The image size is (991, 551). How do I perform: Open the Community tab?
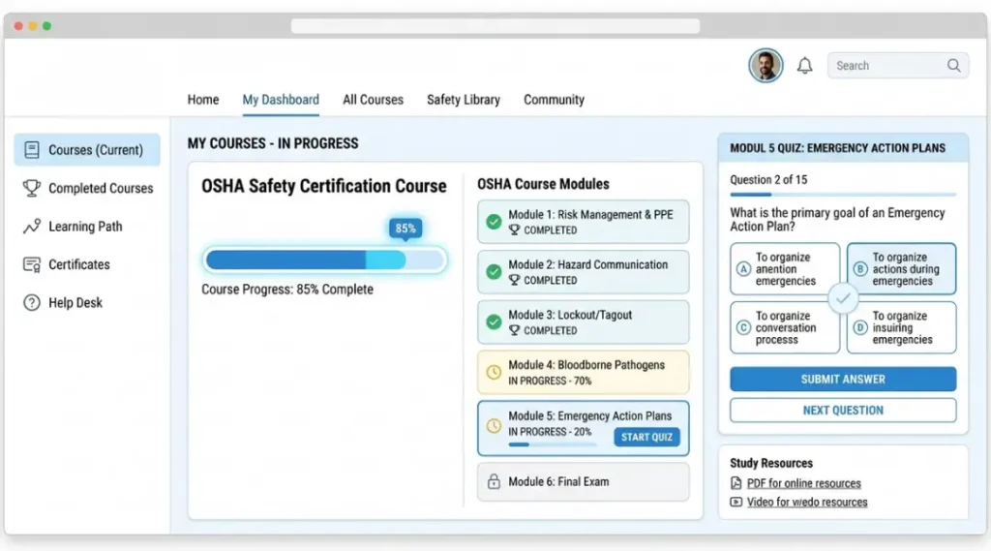click(554, 100)
